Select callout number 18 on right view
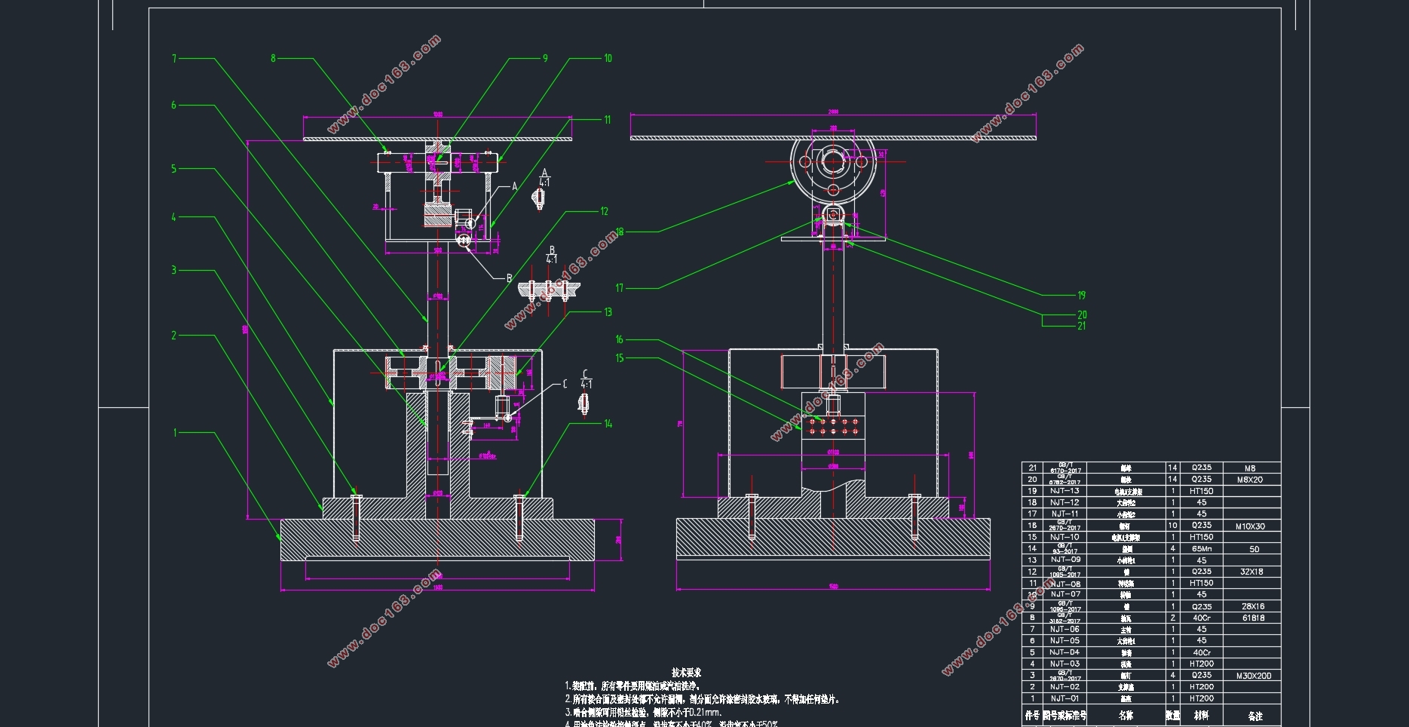1409x727 pixels. 620,232
